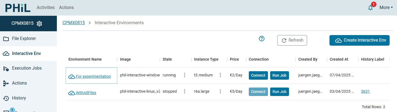Go to Execution Jobs in sidebar
Viewport: 397px width, 112px height.
point(27,68)
